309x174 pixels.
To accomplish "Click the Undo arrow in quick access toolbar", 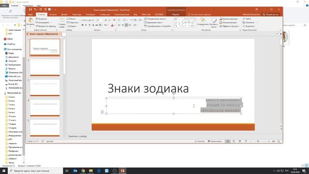I will point(35,10).
